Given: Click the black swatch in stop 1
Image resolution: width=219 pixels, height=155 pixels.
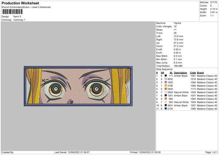Looking at the screenshot, I should coord(166,75).
